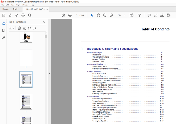Open the Window menu

[x=25, y=5]
